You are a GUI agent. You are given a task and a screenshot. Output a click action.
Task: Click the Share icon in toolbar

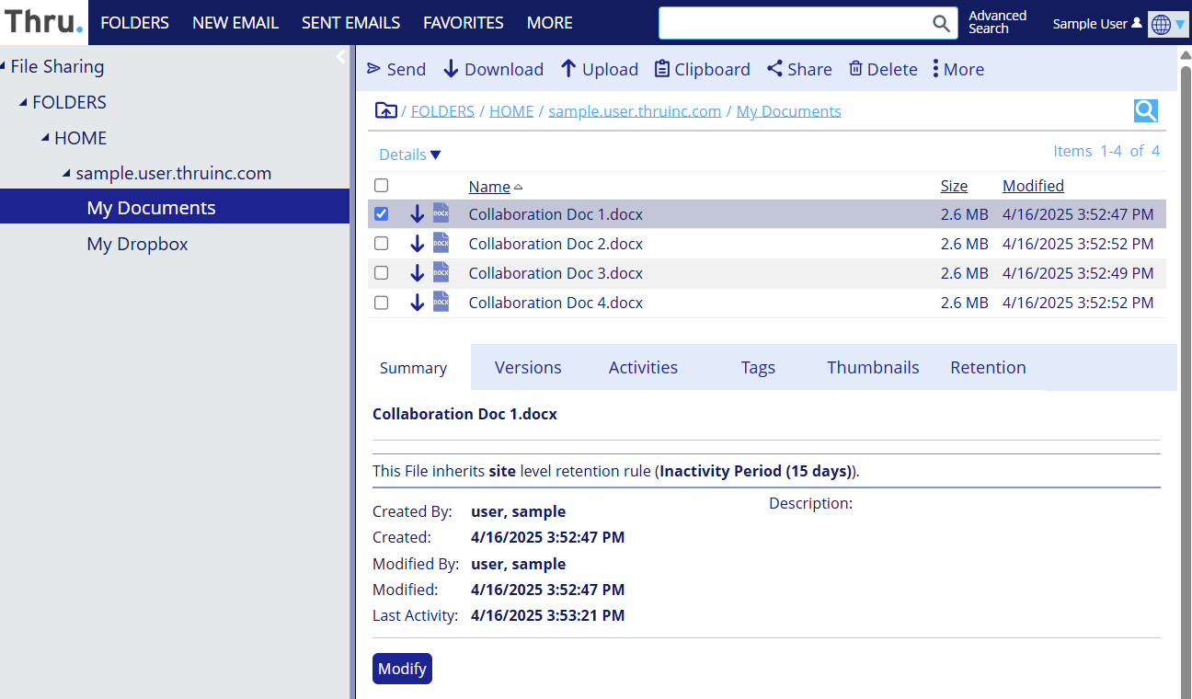(774, 69)
